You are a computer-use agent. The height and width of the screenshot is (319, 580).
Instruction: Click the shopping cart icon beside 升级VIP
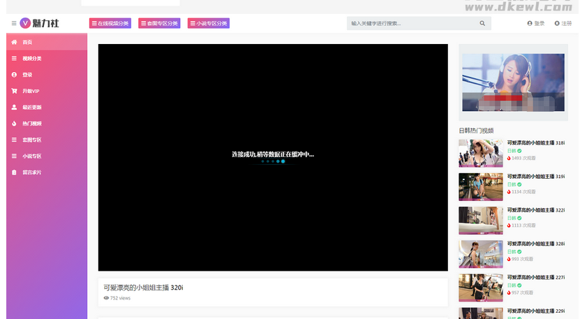click(14, 91)
